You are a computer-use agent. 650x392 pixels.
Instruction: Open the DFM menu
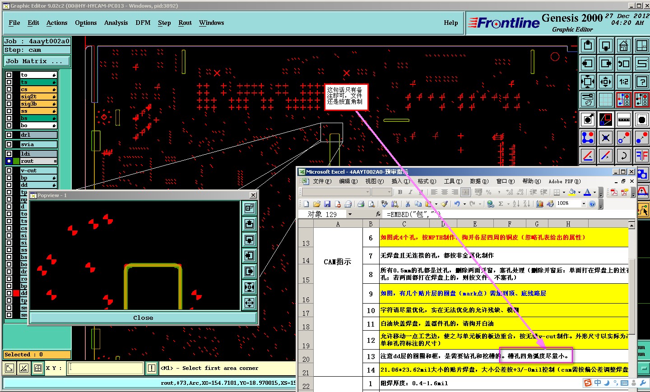(x=143, y=23)
